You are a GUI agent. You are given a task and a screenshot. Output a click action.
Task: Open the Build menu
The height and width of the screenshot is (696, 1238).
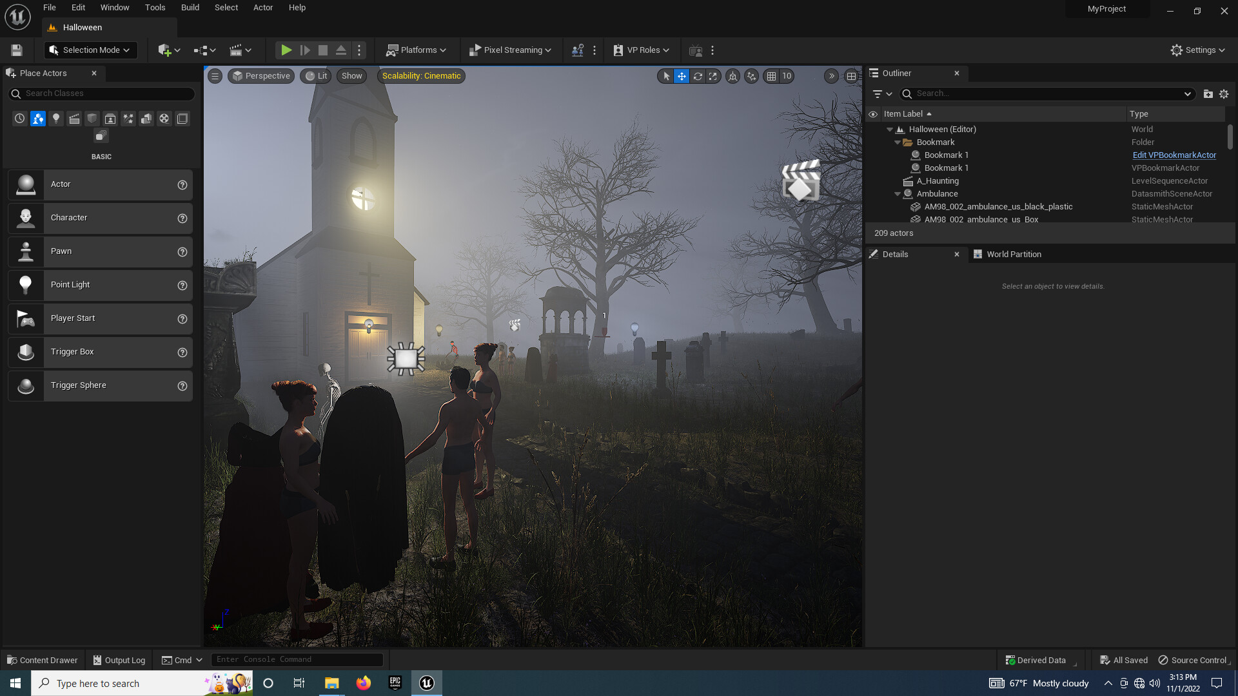click(x=190, y=8)
